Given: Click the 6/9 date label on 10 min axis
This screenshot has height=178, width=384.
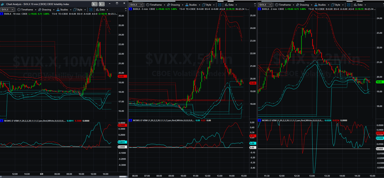Looking at the screenshot, I should (x=42, y=174).
